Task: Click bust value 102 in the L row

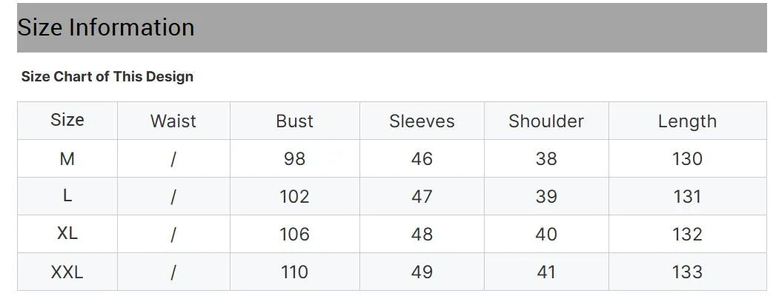Action: click(294, 197)
